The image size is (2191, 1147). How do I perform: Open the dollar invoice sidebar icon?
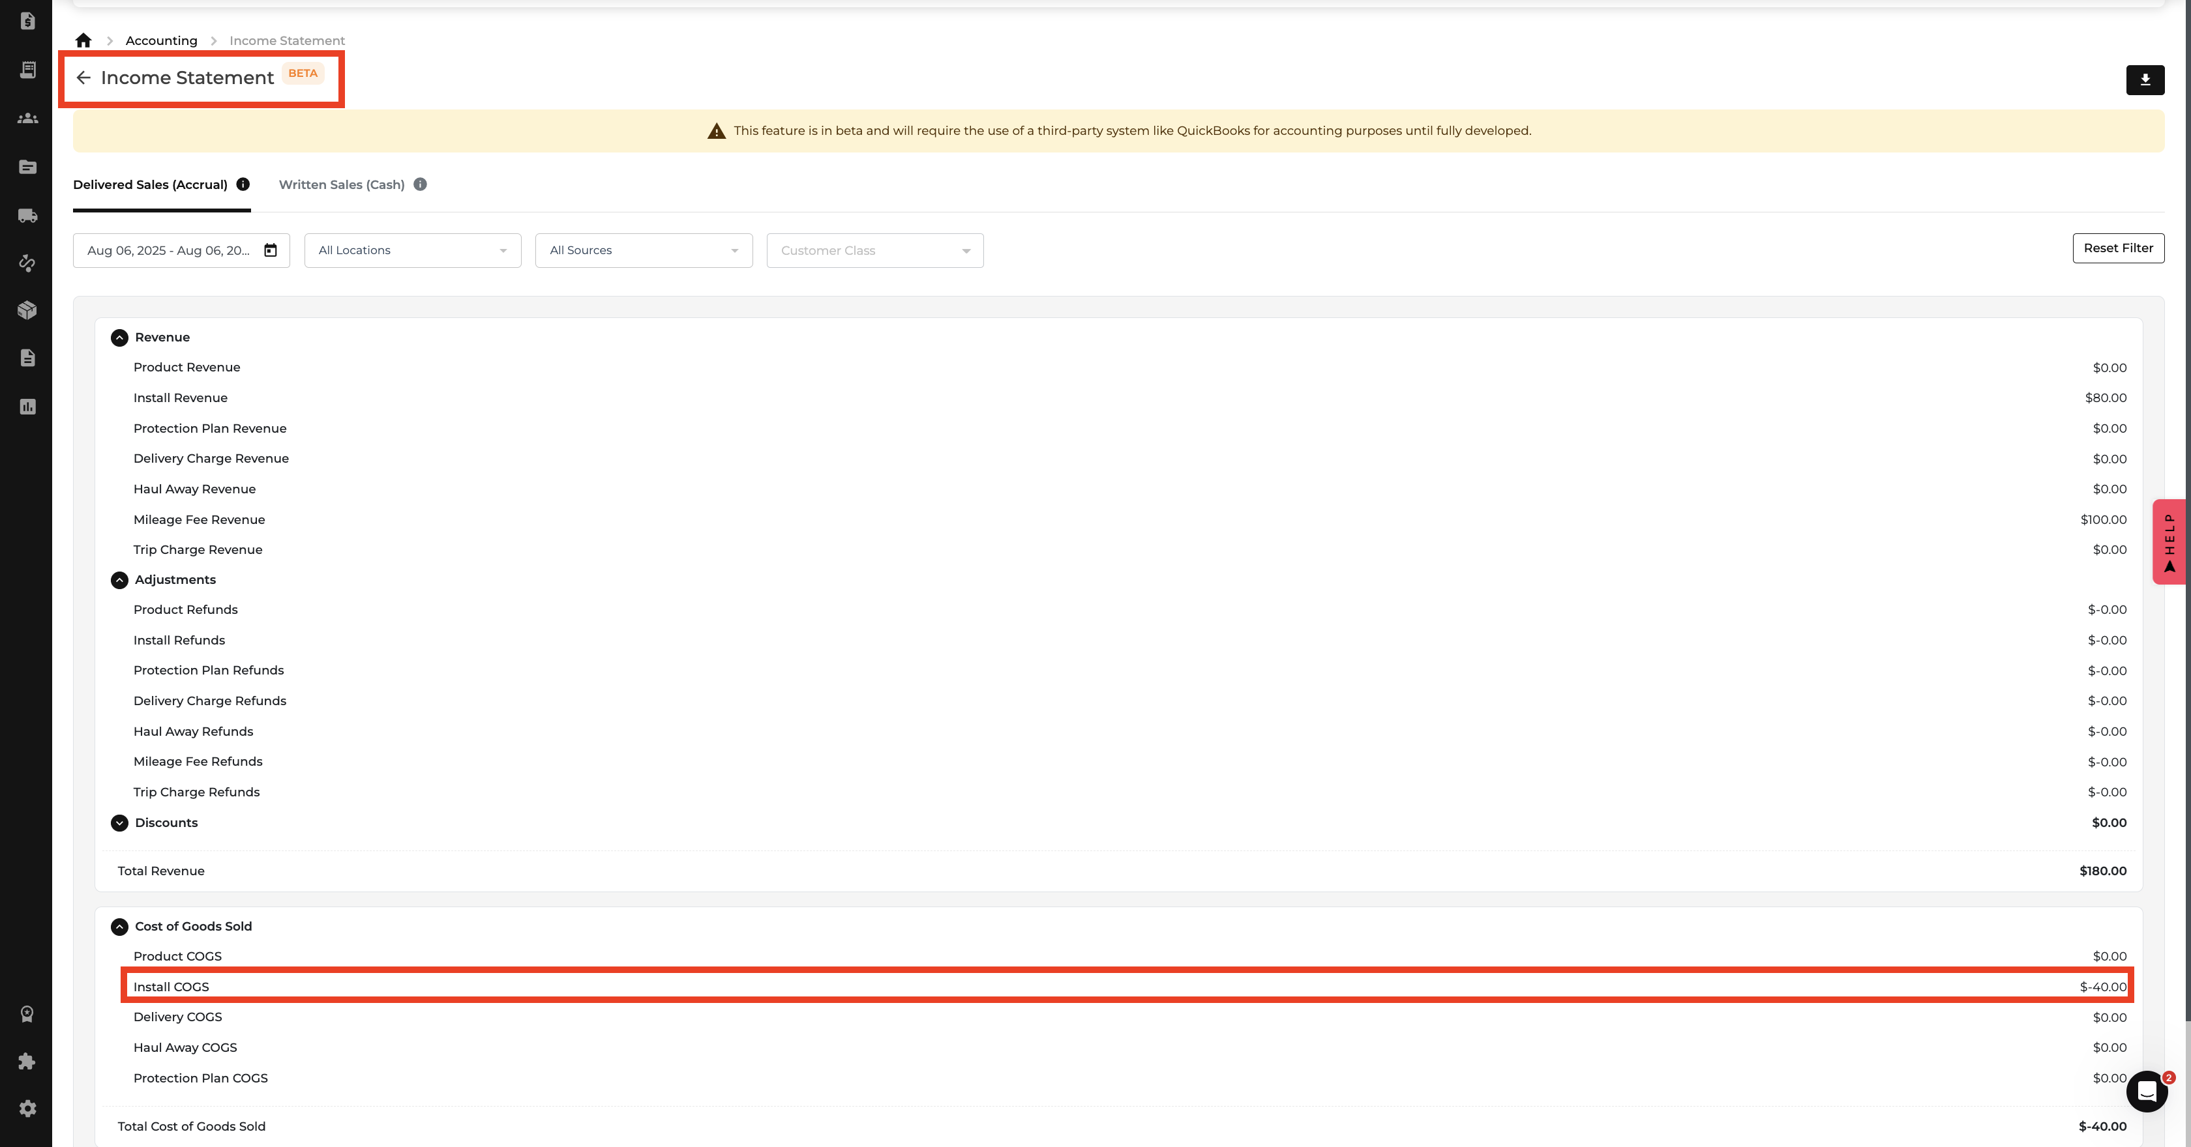[27, 20]
